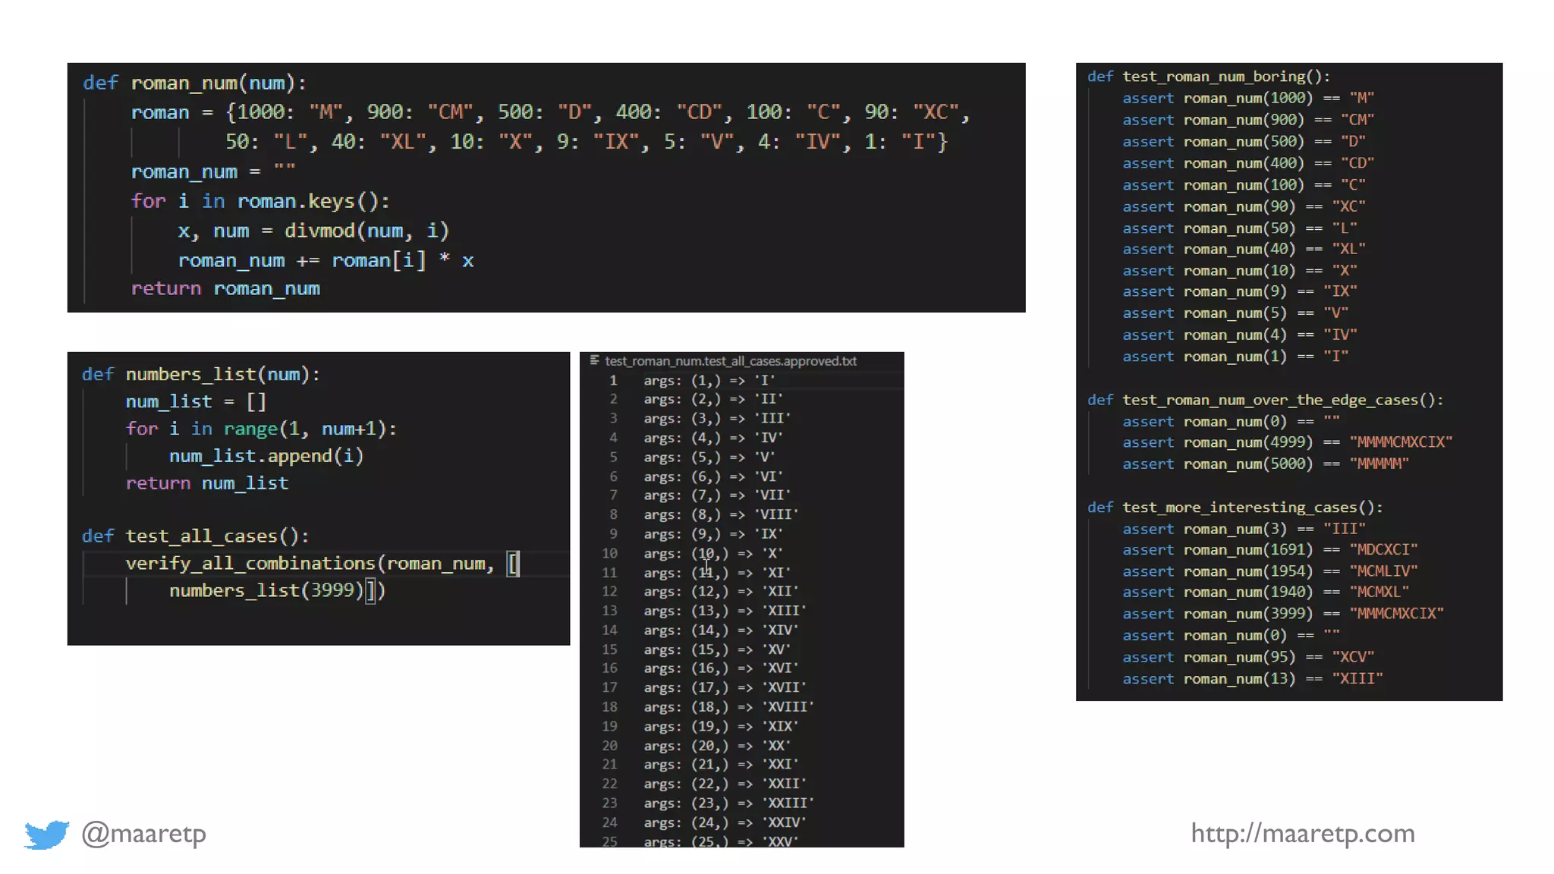
Task: Click numbers_list(3999) argument
Action: pos(266,590)
